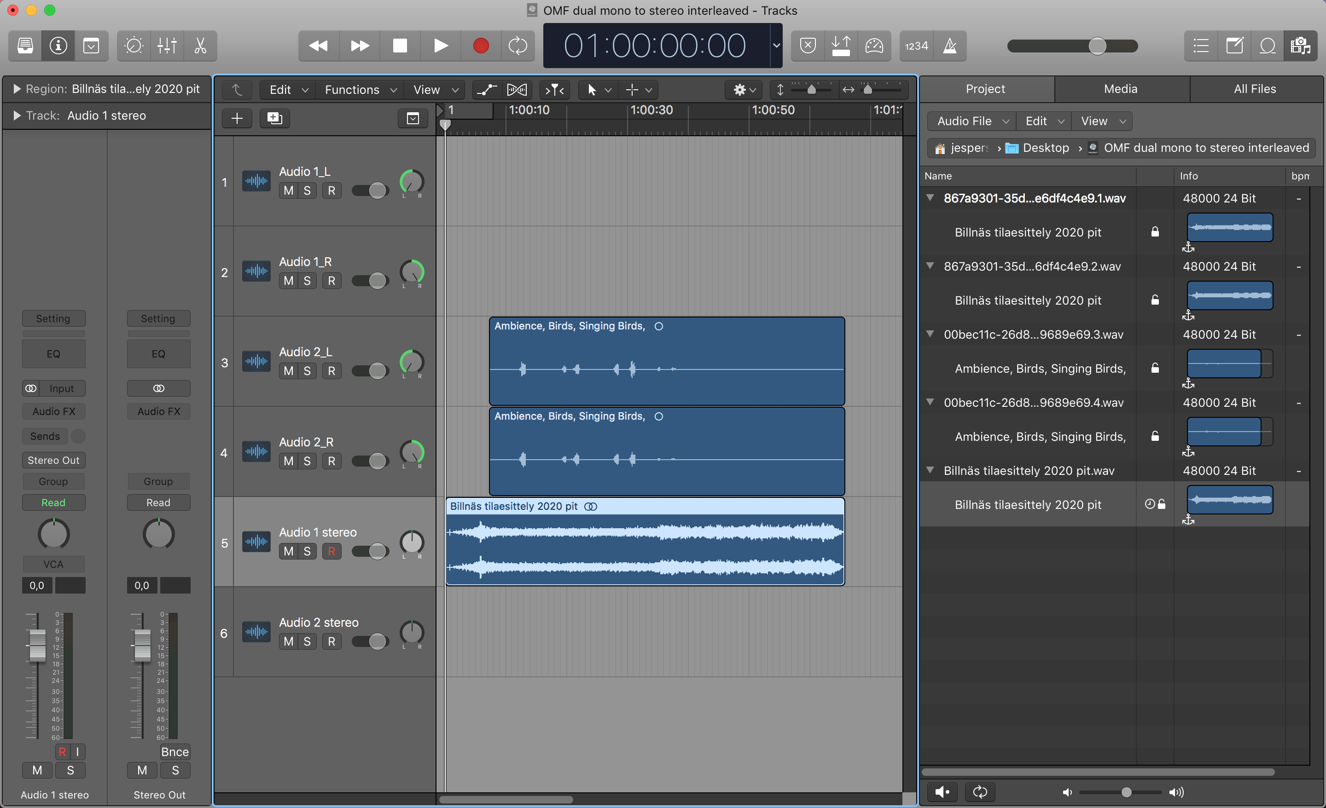Switch to the Media tab
The width and height of the screenshot is (1326, 808).
[1121, 89]
